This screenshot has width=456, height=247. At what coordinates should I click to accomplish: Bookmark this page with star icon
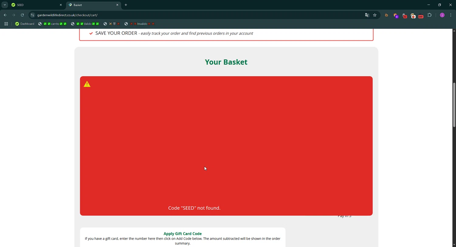tap(375, 15)
